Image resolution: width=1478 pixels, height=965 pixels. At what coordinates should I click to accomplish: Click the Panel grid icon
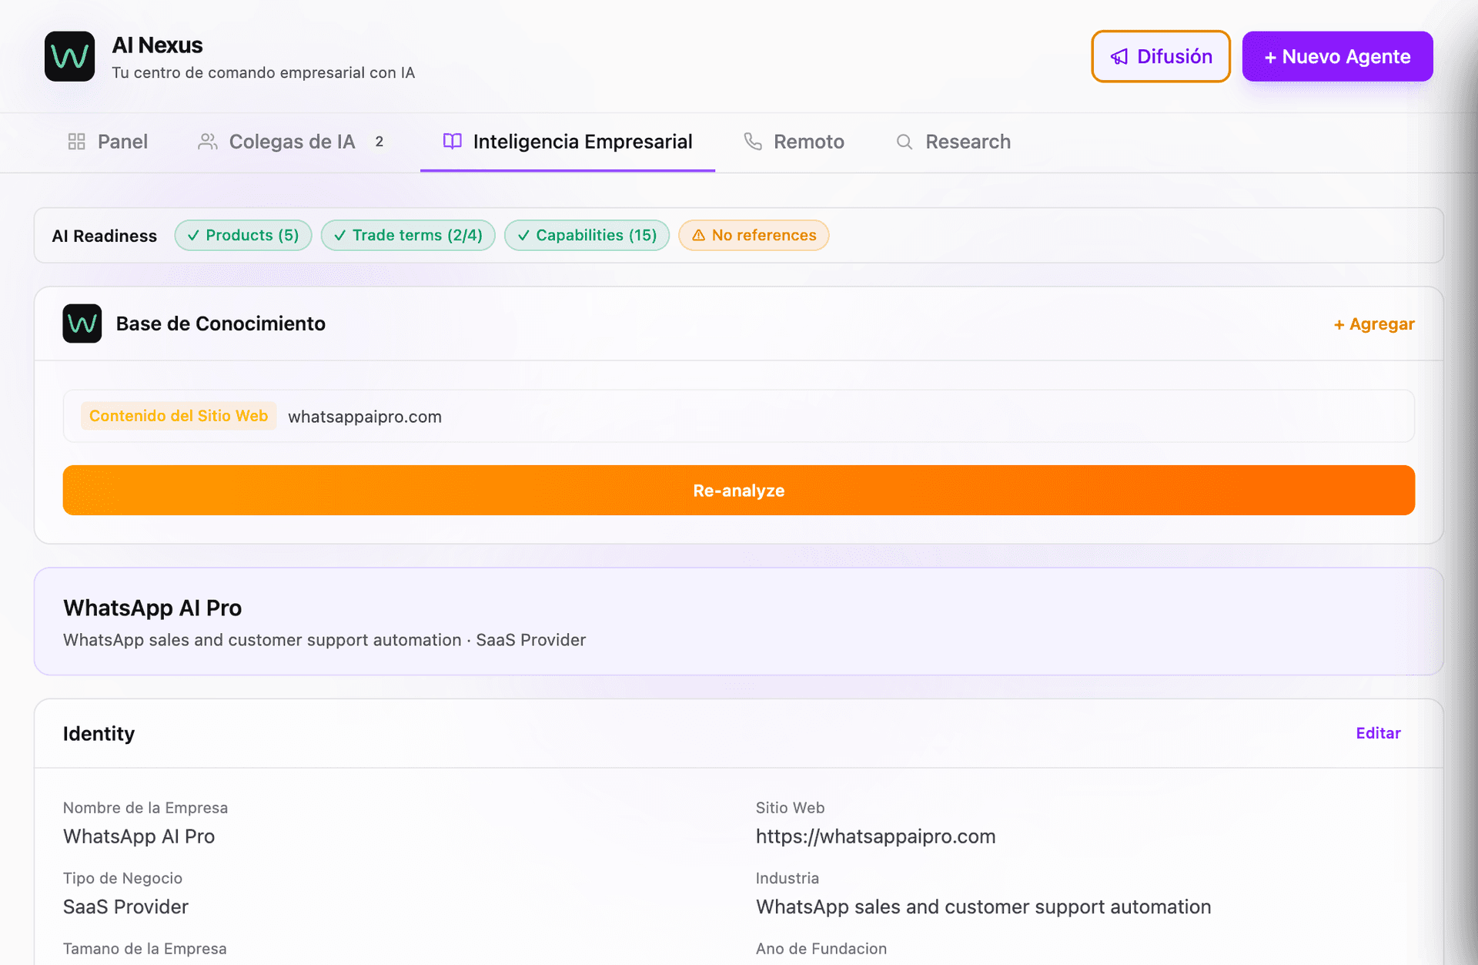76,142
